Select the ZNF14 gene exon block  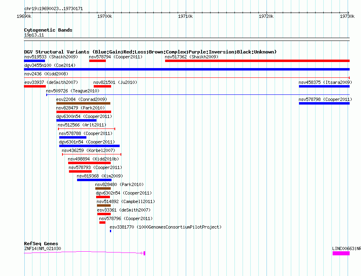pos(144,253)
